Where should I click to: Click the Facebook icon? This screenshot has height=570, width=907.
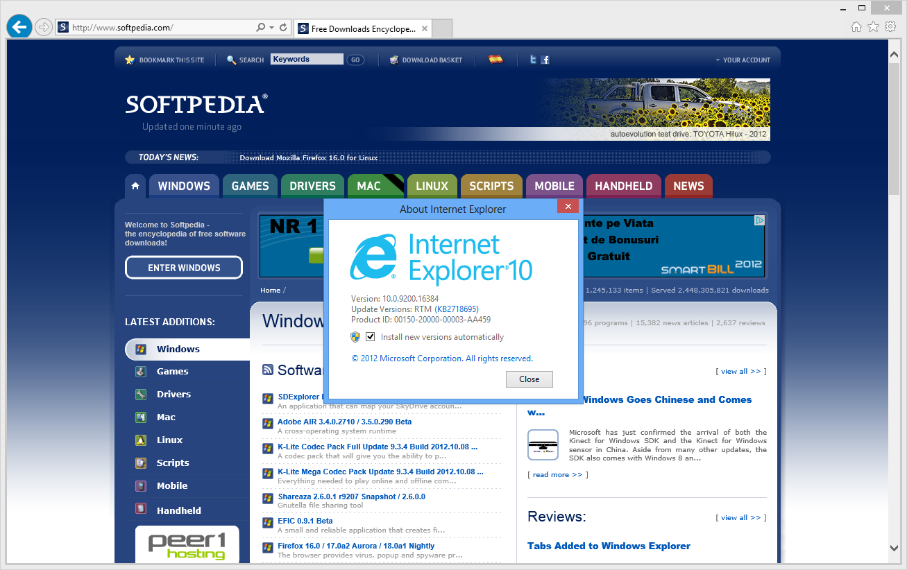pyautogui.click(x=545, y=60)
